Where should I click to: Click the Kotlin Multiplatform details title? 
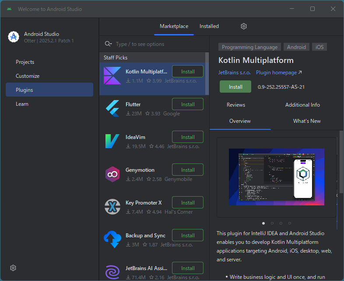[256, 60]
